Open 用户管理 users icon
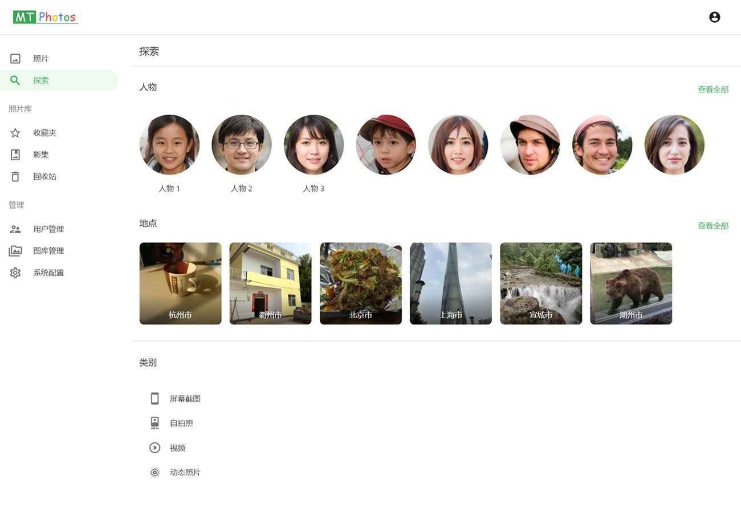The width and height of the screenshot is (741, 508). click(x=15, y=229)
